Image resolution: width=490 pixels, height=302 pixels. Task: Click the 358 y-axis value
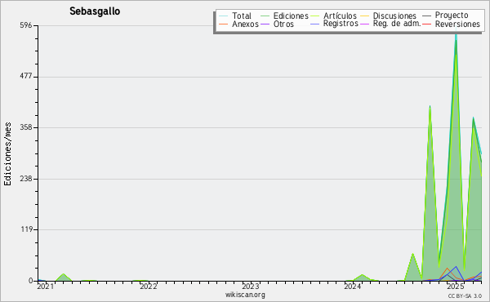coord(26,127)
